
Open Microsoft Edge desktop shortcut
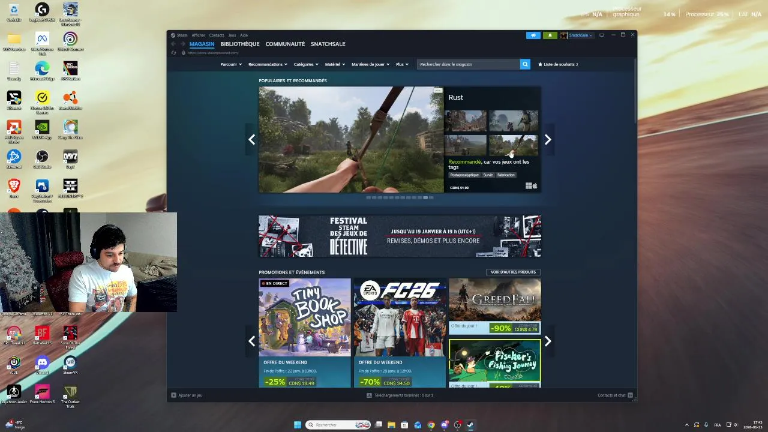click(42, 71)
